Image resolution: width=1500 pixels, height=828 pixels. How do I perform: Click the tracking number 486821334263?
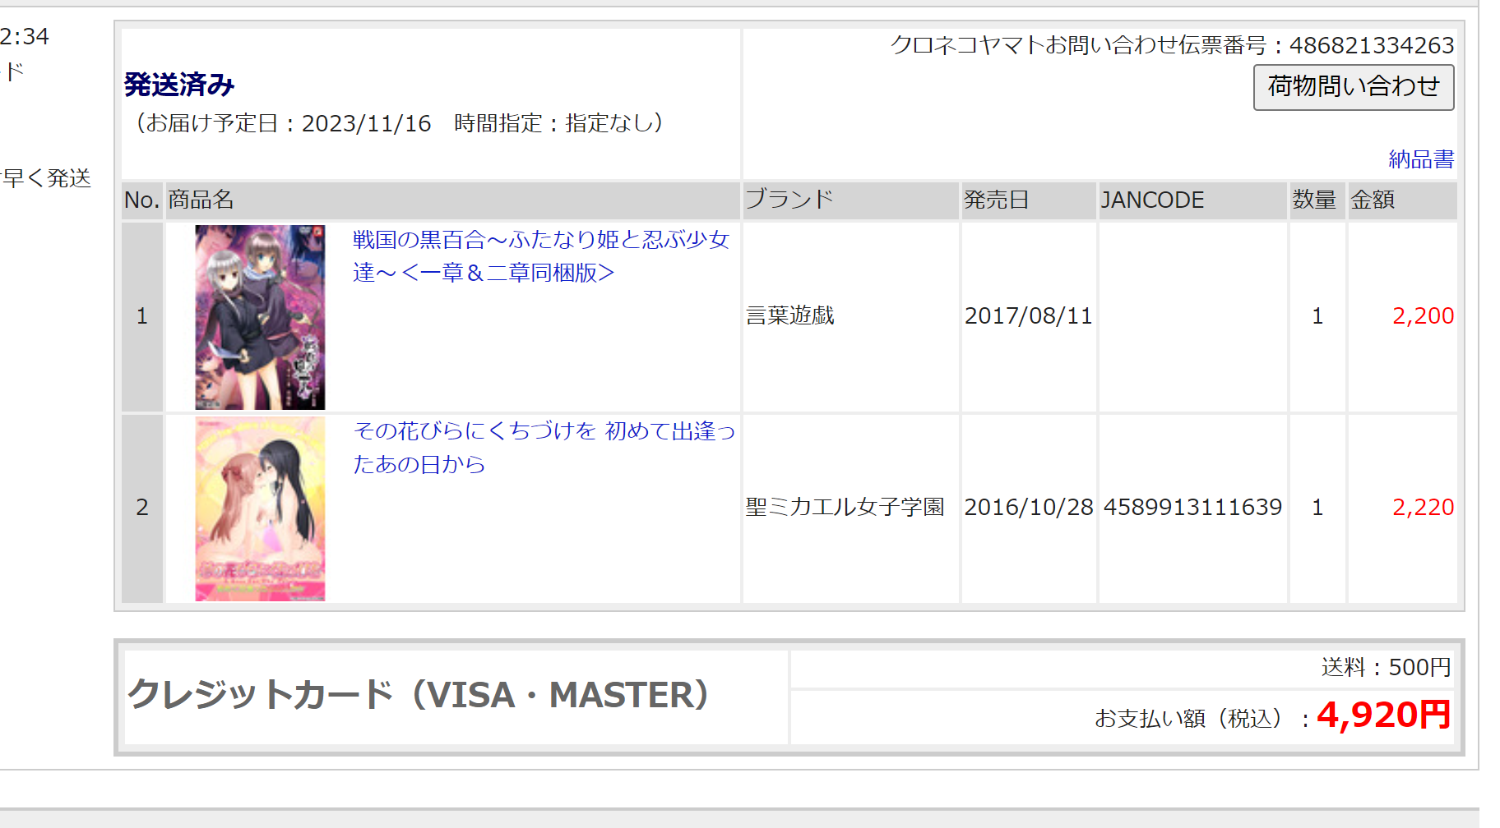click(x=1371, y=45)
